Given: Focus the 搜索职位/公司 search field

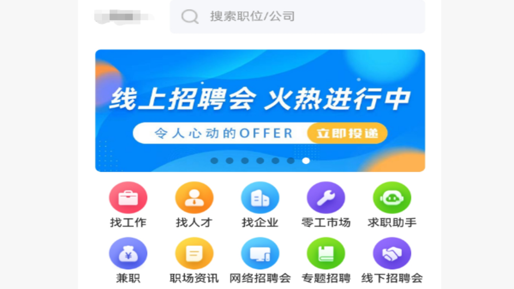Looking at the screenshot, I should coord(297,17).
